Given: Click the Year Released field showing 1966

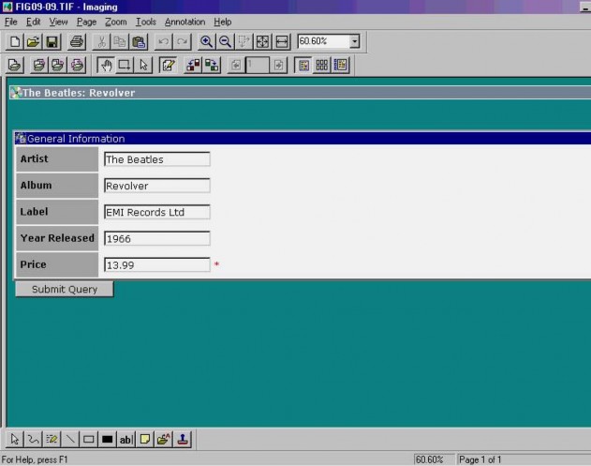Looking at the screenshot, I should tap(156, 239).
